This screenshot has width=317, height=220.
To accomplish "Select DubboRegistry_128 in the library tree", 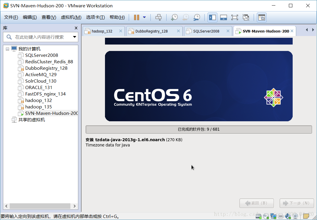I will coord(46,68).
